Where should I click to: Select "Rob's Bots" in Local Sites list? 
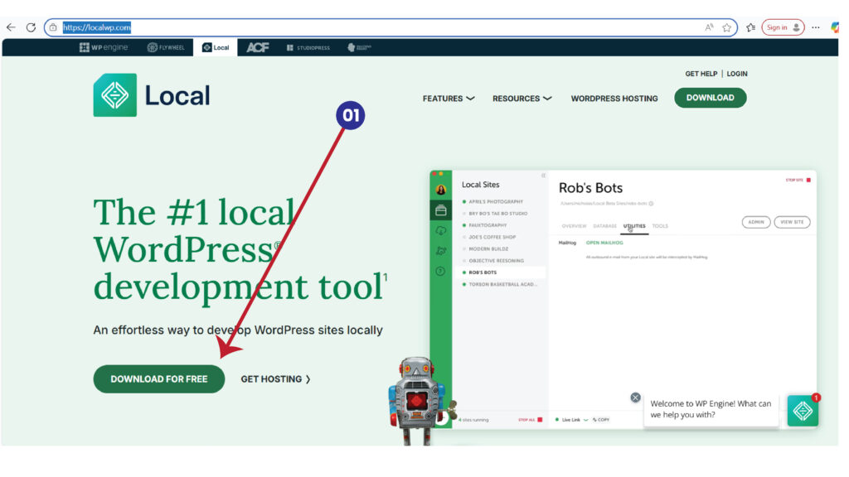(500, 272)
